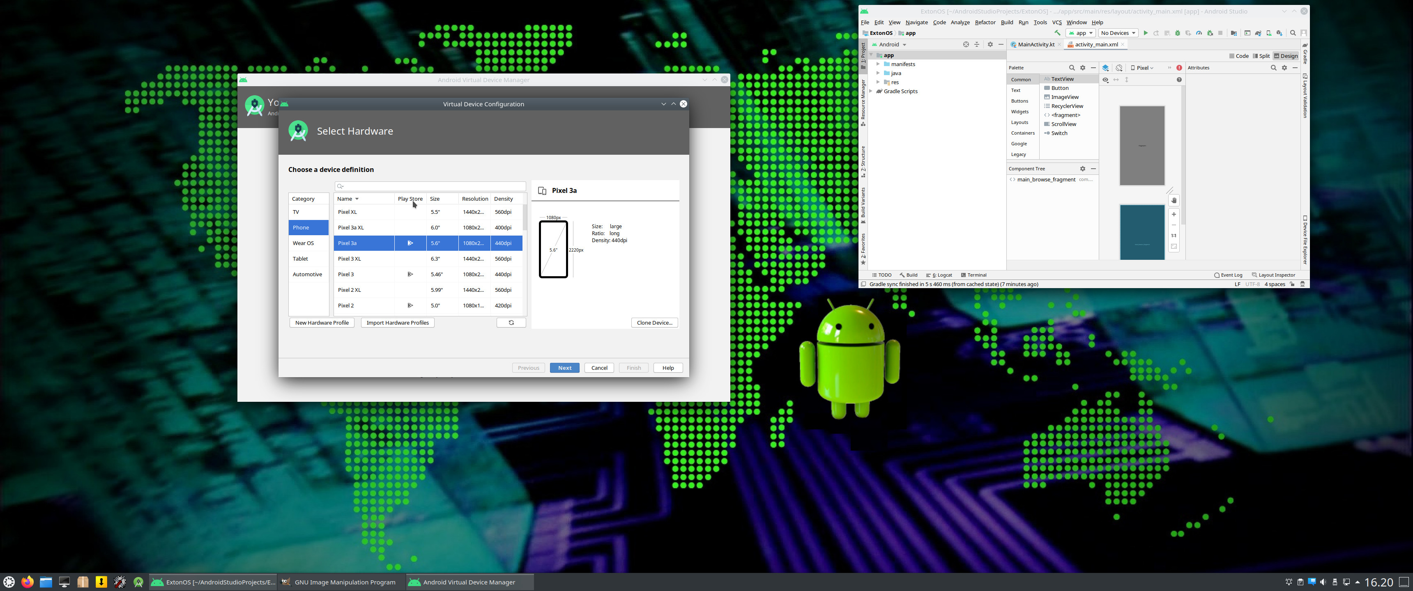
Task: Expand the java folder
Action: point(878,73)
